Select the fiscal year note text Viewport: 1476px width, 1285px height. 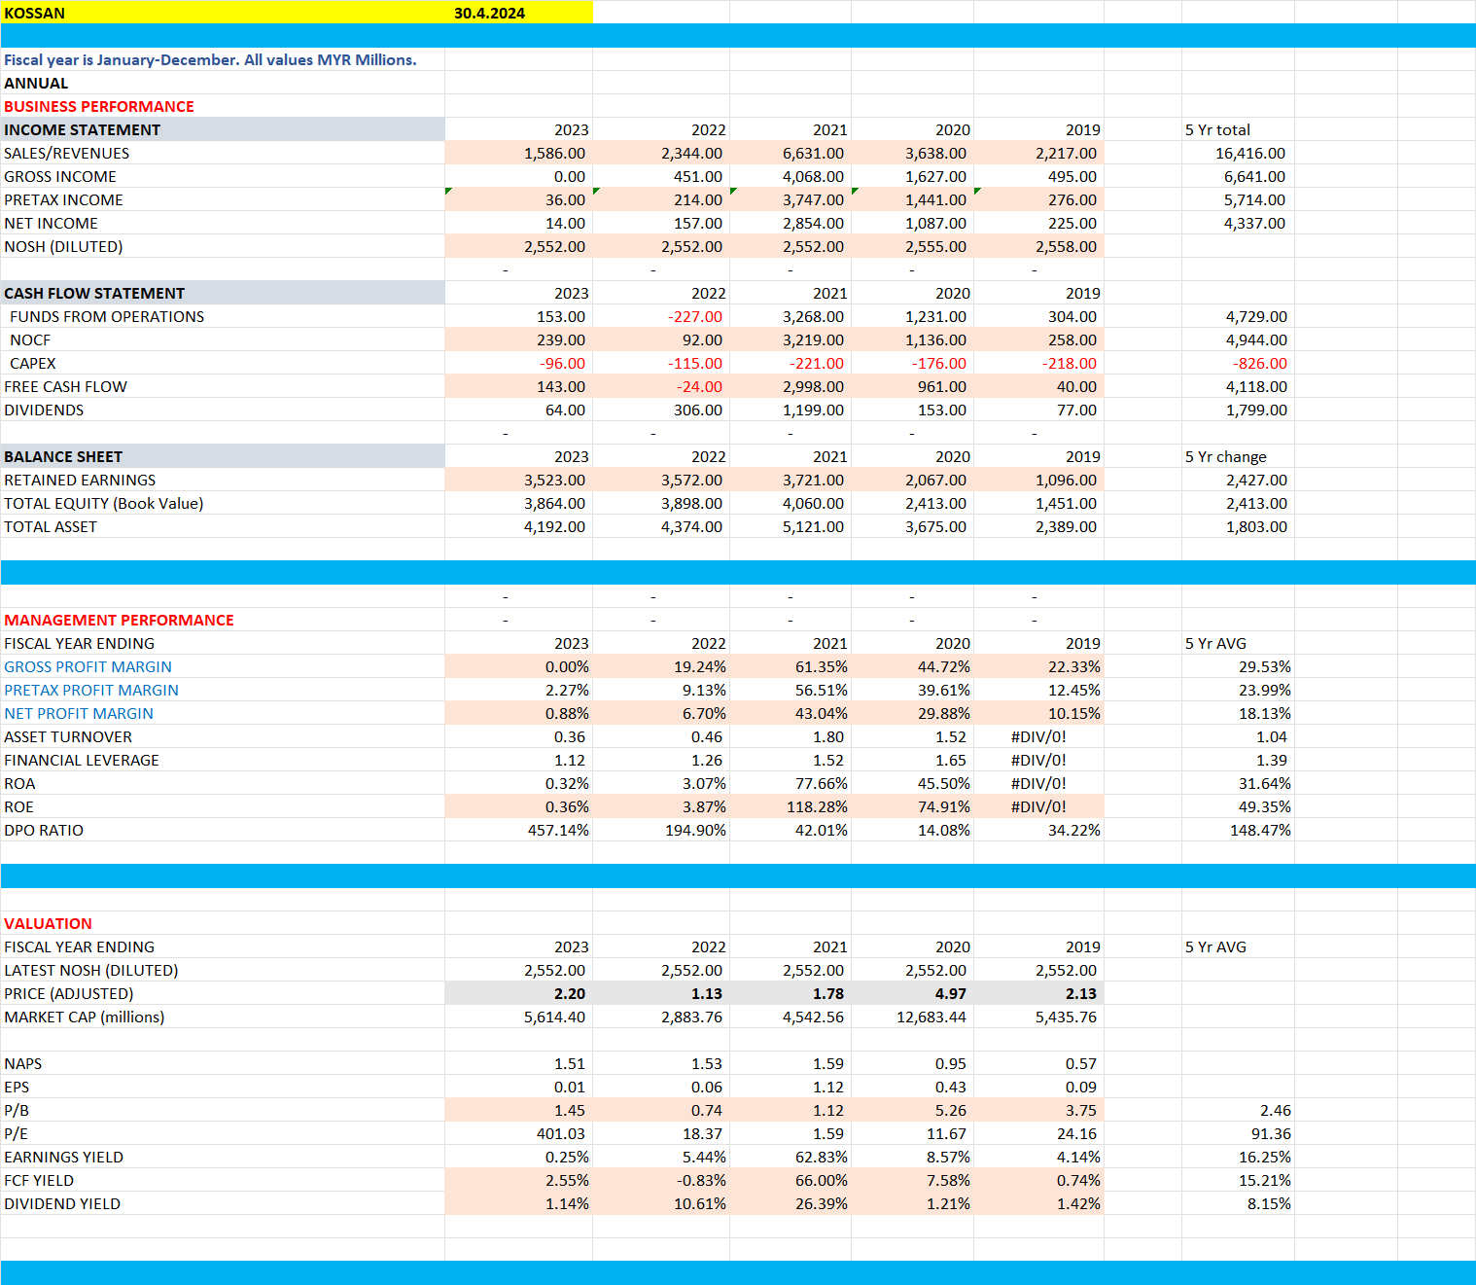point(210,59)
